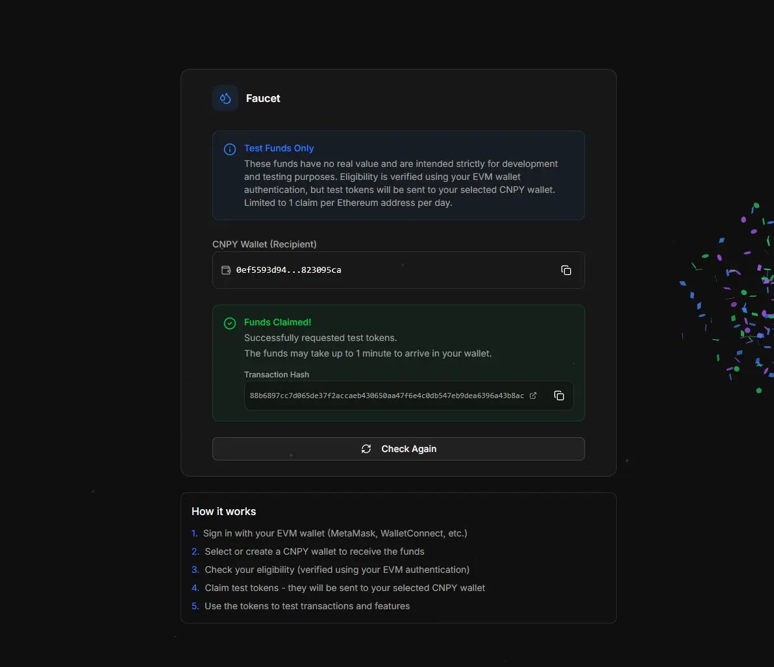Click the wallet icon beside the recipient address
The image size is (774, 667).
pyautogui.click(x=226, y=270)
